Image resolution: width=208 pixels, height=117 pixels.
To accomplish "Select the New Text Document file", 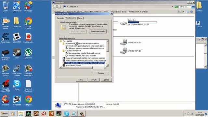I will (x=28, y=86).
